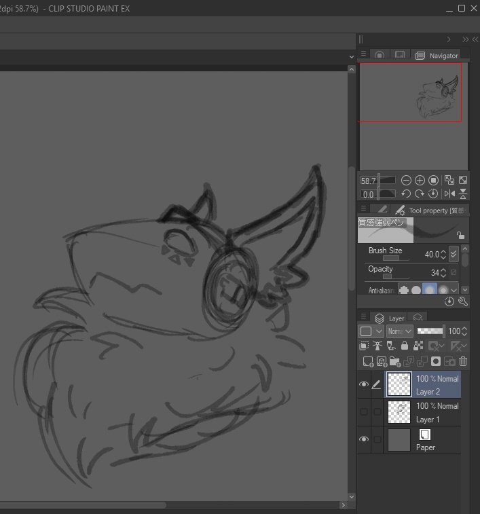Reset tool properties to initial settings

pos(449,301)
